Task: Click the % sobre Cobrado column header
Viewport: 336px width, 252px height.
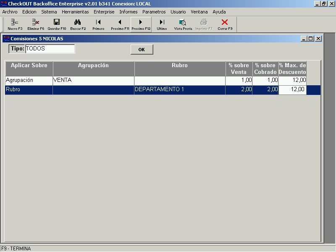Action: click(265, 69)
